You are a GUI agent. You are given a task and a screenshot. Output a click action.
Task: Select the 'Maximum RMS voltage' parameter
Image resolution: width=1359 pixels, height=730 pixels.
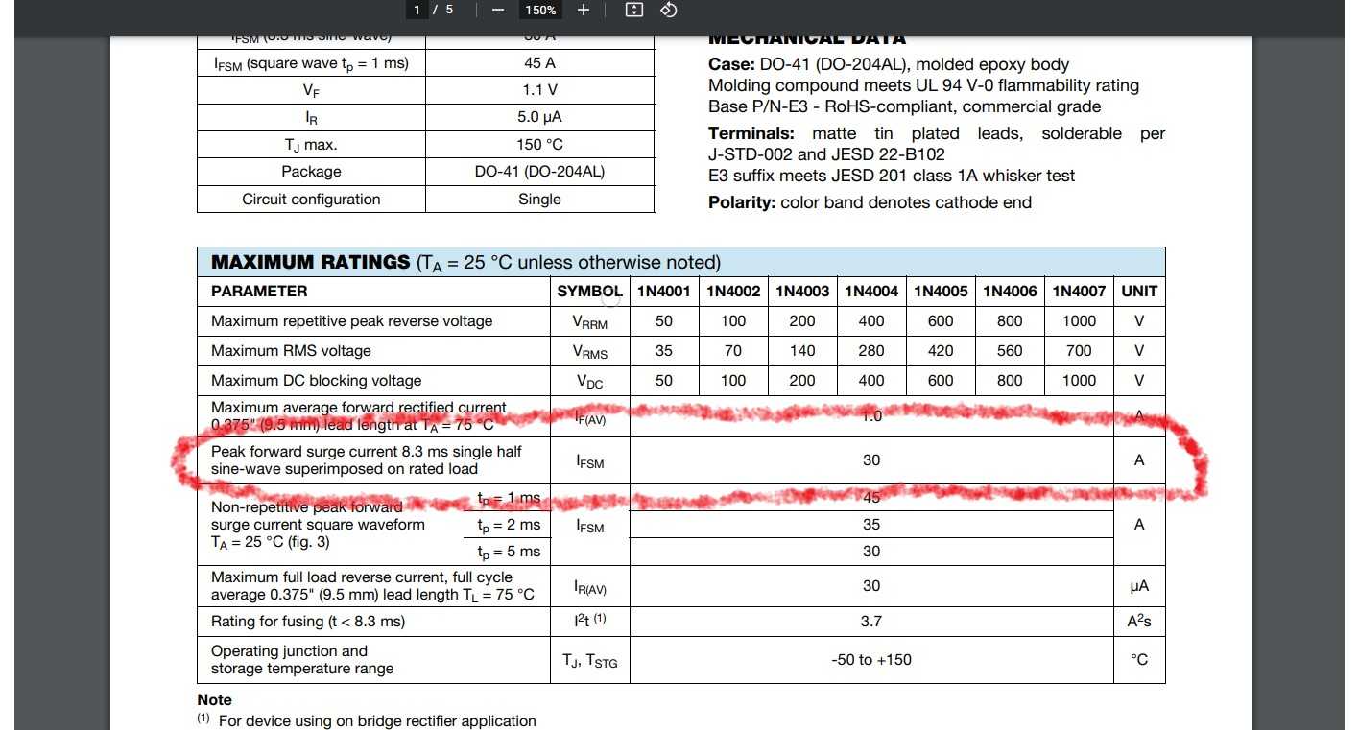[x=291, y=351]
